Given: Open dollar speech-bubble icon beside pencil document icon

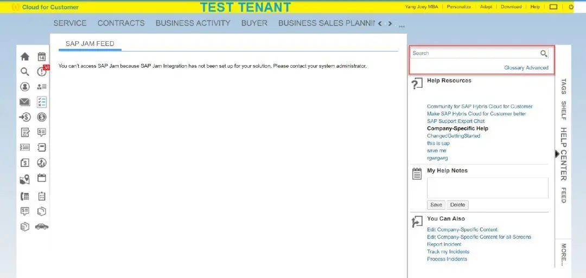Looking at the screenshot, I should click(x=42, y=132).
